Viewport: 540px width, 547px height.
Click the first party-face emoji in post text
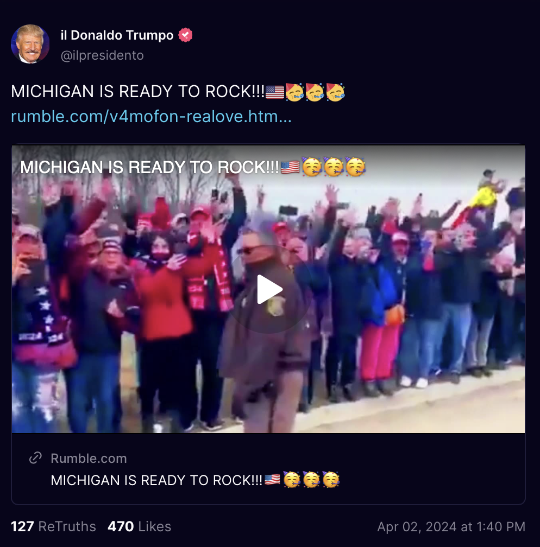[x=294, y=92]
